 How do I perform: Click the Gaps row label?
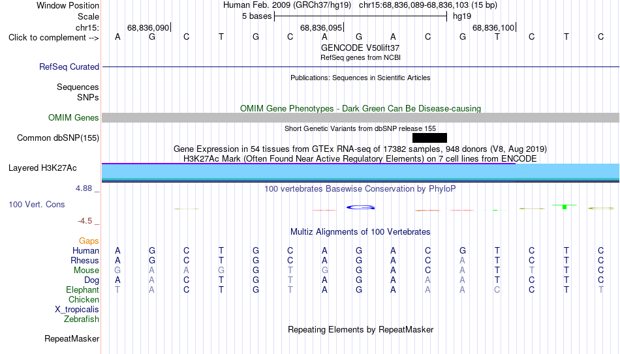click(89, 241)
